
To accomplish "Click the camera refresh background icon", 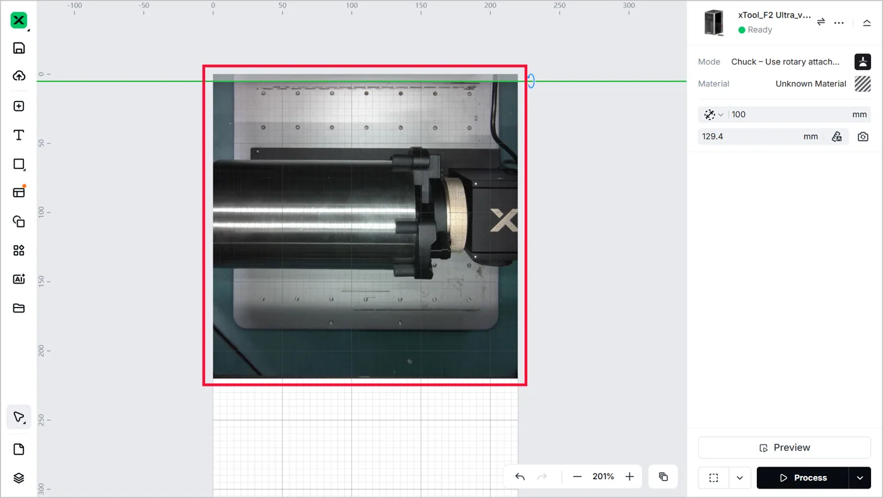I will point(863,136).
